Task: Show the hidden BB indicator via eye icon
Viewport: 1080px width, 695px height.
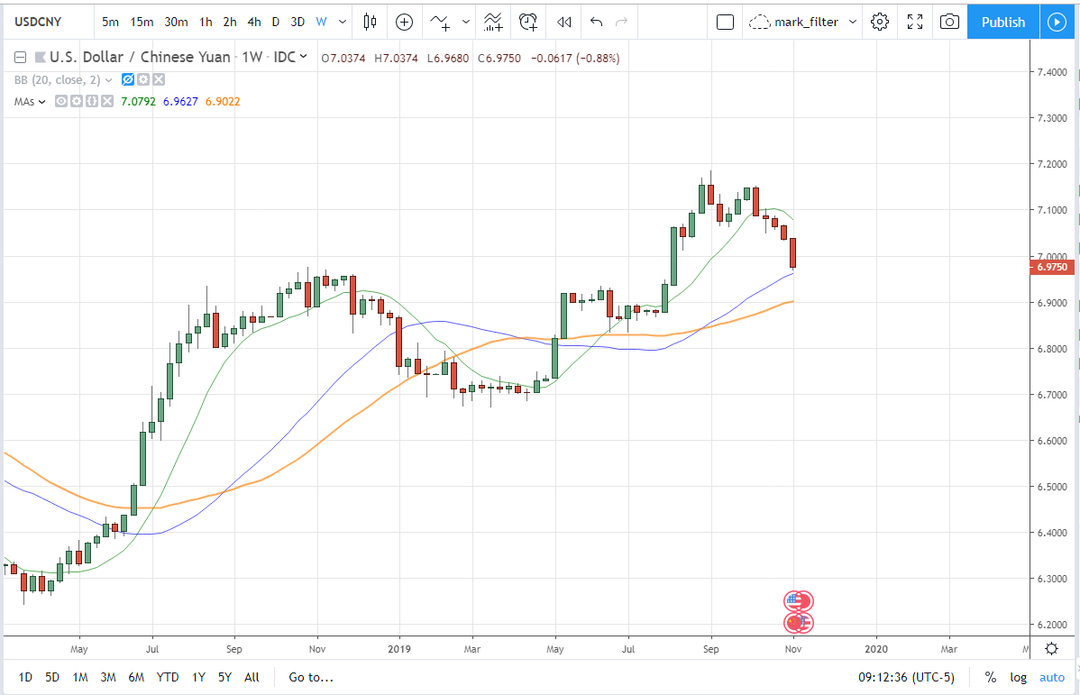Action: (x=127, y=80)
